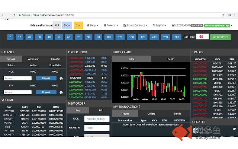
Task: Click the Show button
Action: (67, 25)
